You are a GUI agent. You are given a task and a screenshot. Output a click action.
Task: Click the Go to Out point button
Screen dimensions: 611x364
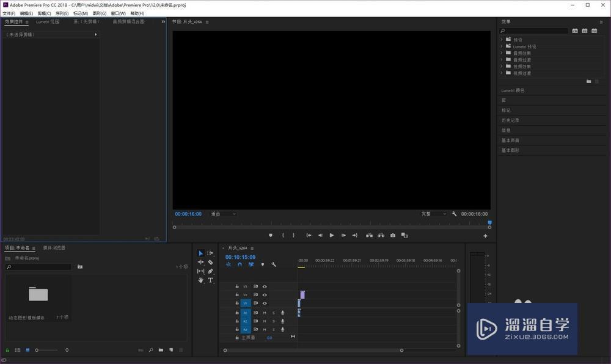pos(354,236)
